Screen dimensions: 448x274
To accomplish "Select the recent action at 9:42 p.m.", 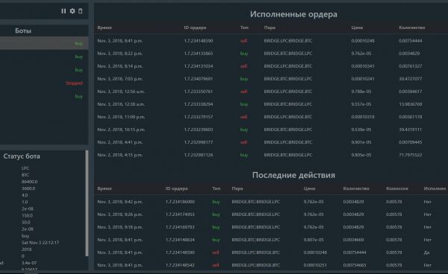I will [271, 202].
